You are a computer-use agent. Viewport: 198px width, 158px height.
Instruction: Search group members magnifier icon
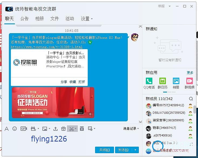point(191,99)
